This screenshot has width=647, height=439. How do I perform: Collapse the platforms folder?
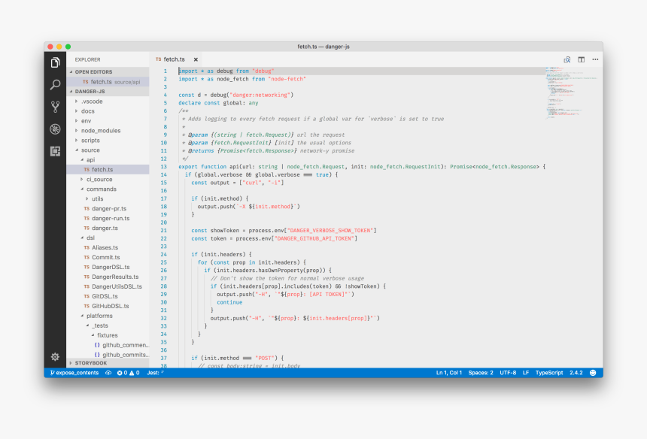pyautogui.click(x=99, y=316)
